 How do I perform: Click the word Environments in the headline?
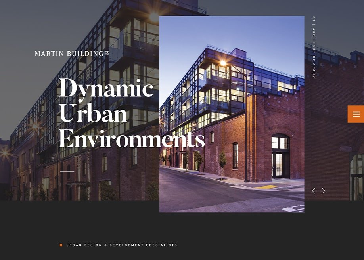coord(132,139)
